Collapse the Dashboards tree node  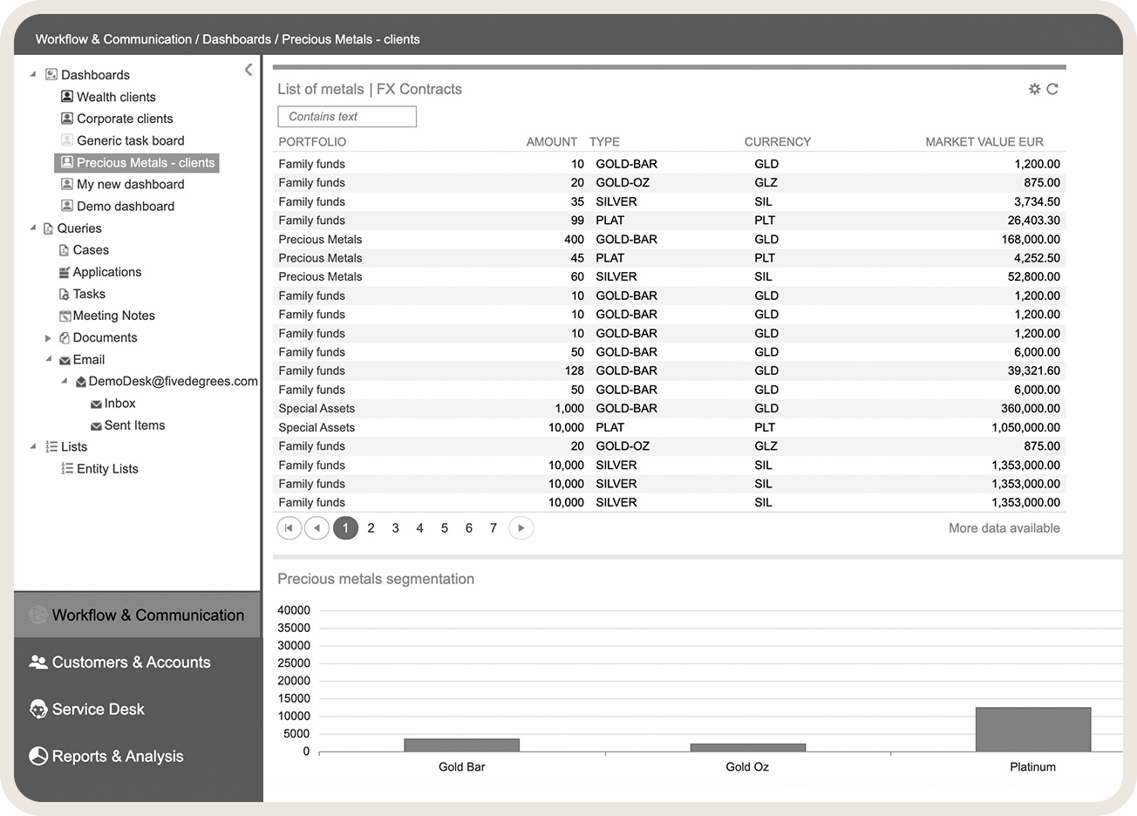click(33, 75)
